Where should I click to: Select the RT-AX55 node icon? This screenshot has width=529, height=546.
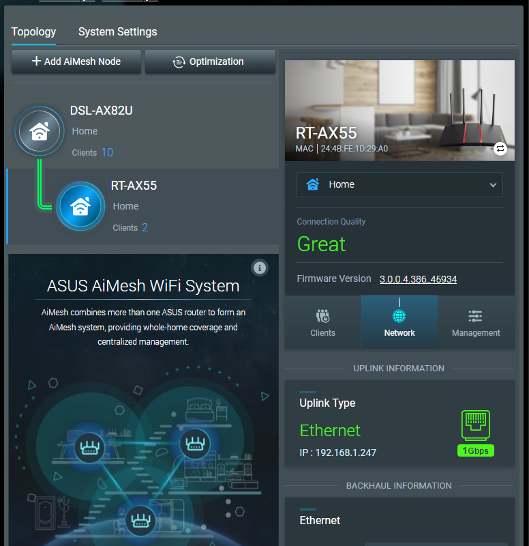click(x=80, y=206)
